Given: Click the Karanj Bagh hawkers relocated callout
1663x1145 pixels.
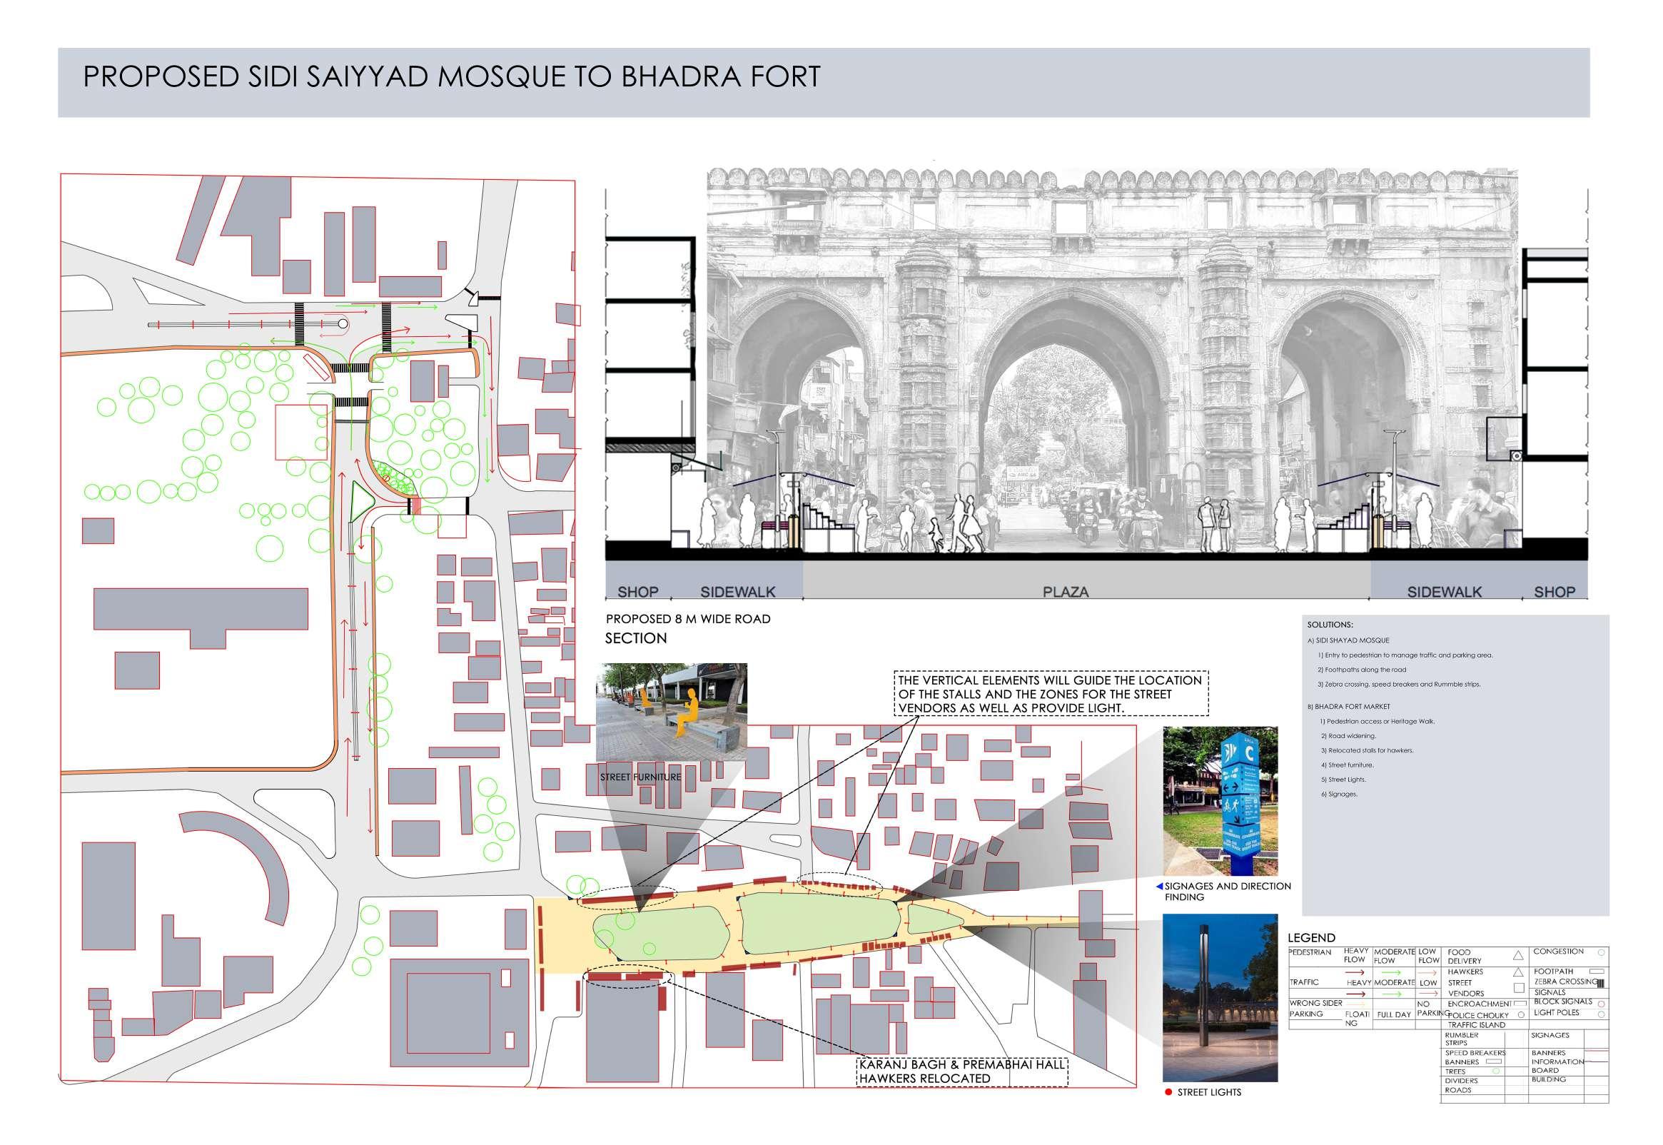Looking at the screenshot, I should [x=962, y=1071].
